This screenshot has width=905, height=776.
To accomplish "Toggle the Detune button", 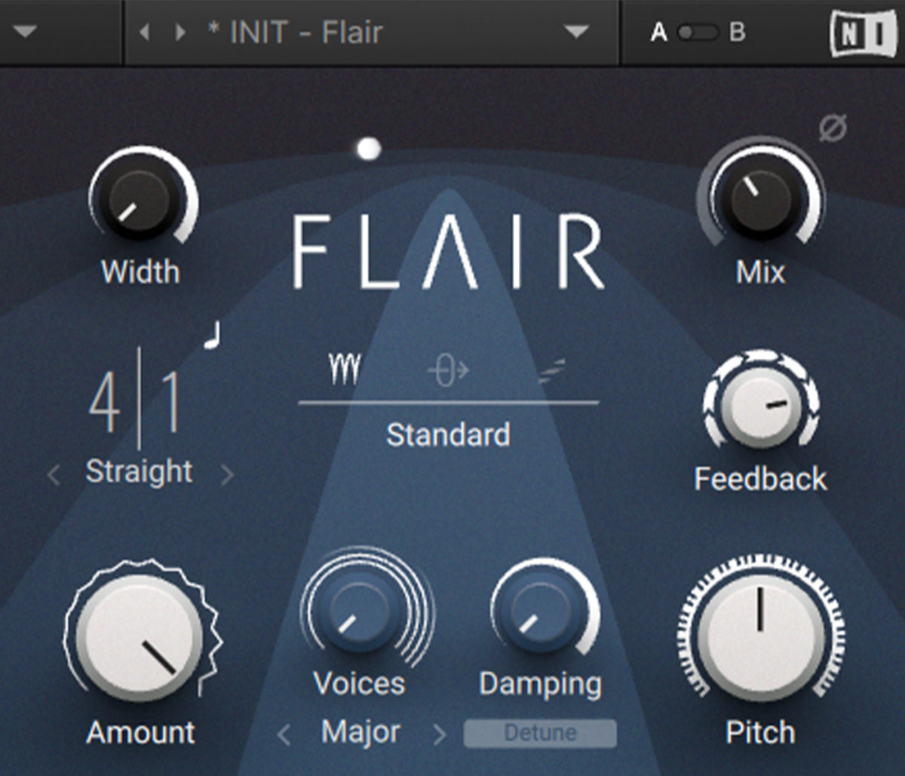I will coord(540,733).
